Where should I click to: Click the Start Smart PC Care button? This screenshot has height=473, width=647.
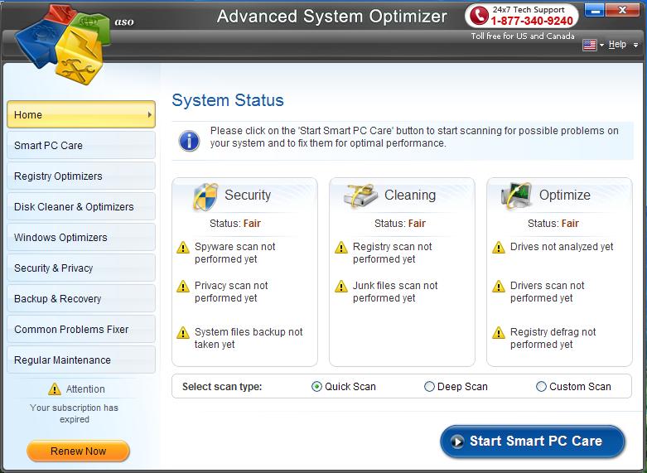[533, 442]
